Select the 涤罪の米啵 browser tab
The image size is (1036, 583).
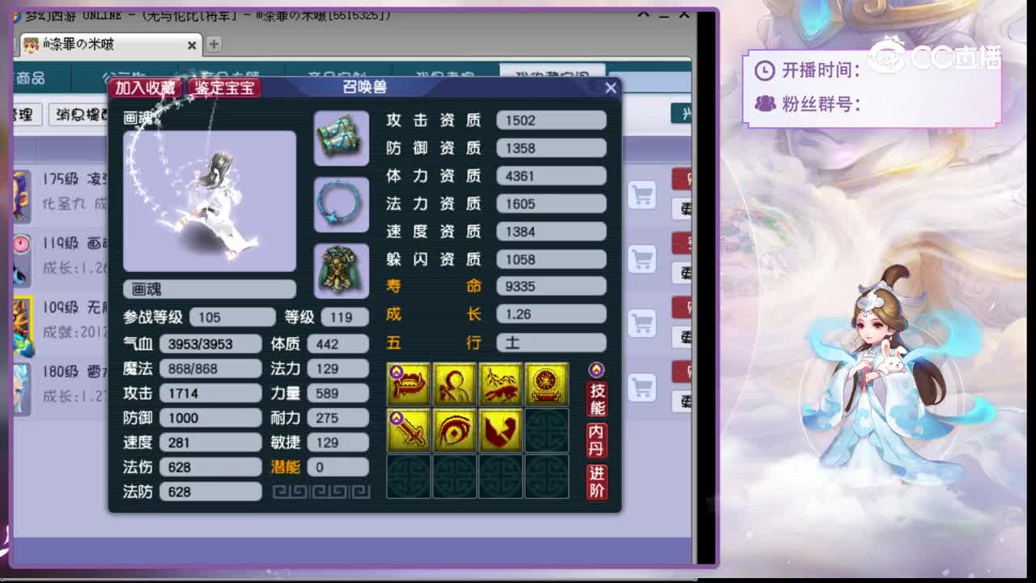click(x=109, y=45)
